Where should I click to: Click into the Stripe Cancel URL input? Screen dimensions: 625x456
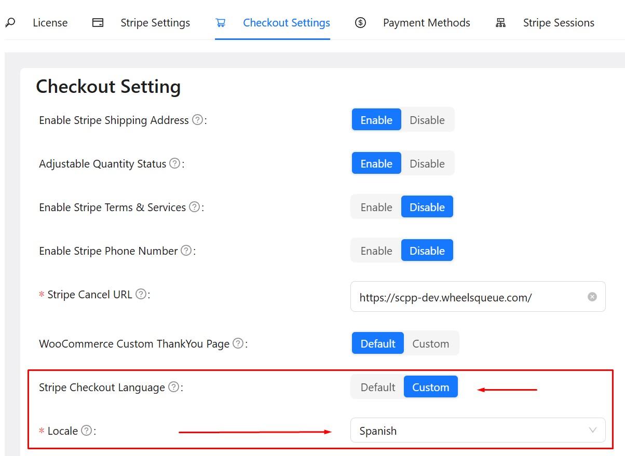click(467, 297)
